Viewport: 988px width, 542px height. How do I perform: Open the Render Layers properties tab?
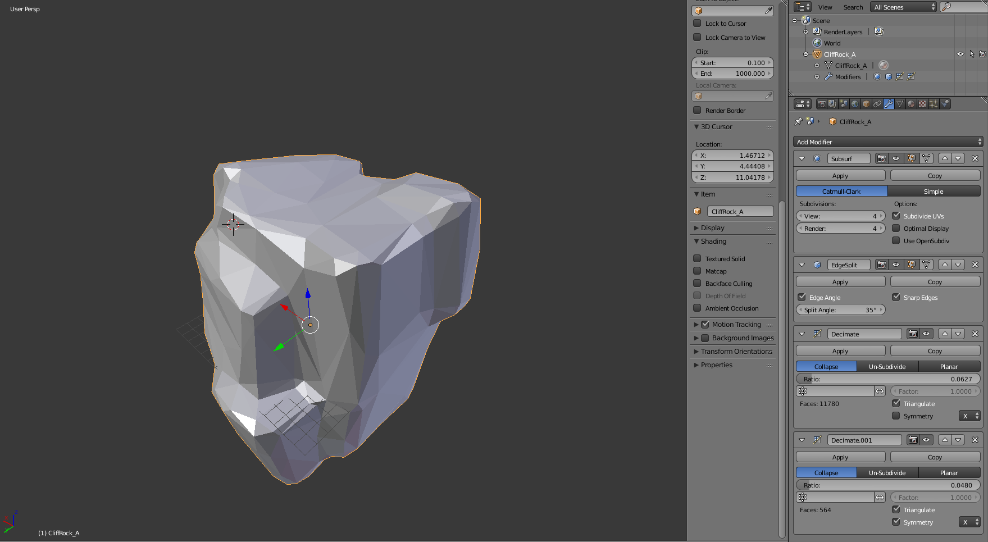(x=832, y=104)
